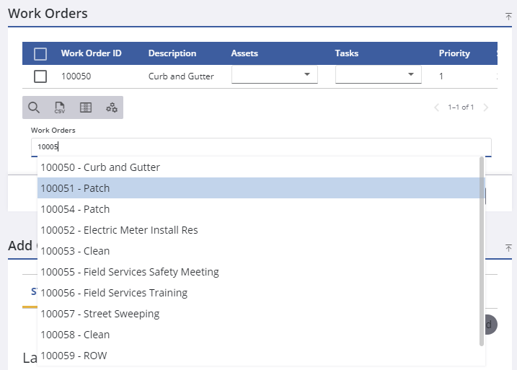Export the grid using the CSV icon
517x370 pixels.
(x=60, y=107)
